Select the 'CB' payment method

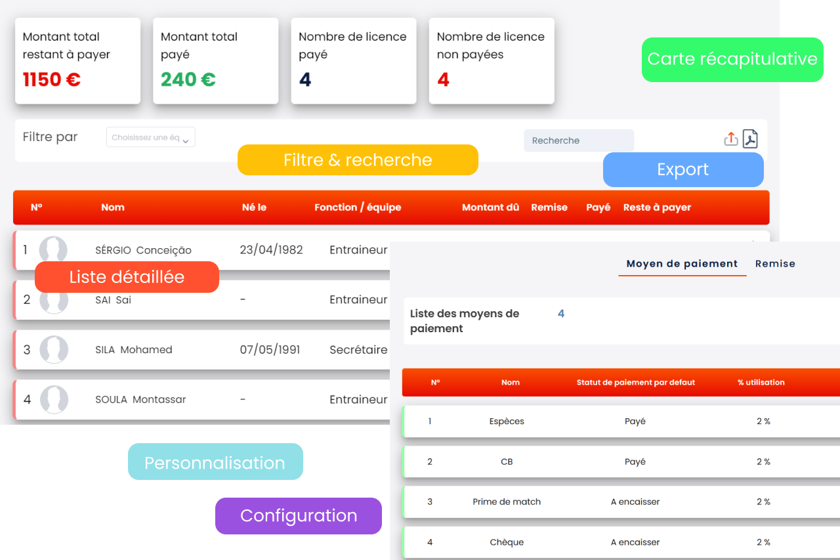click(x=507, y=462)
